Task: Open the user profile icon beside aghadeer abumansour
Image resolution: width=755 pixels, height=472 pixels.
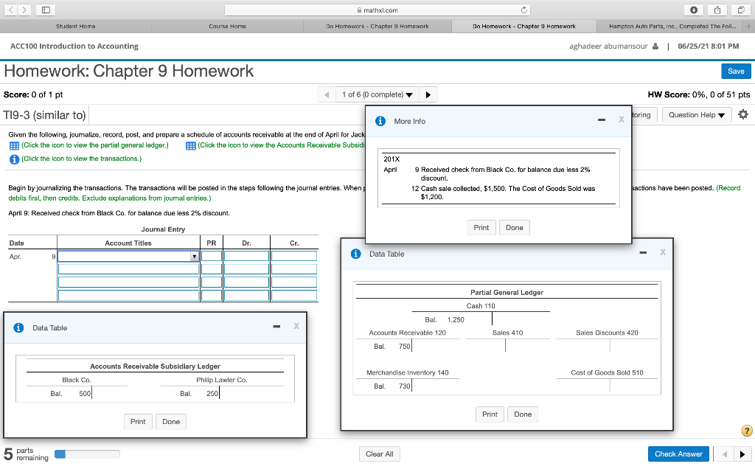Action: tap(655, 46)
